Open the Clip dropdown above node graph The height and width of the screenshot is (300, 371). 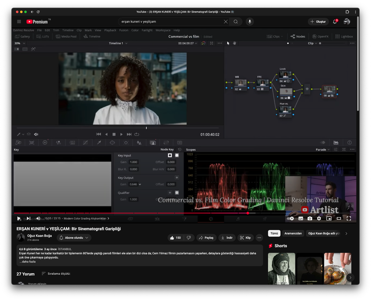(312, 43)
